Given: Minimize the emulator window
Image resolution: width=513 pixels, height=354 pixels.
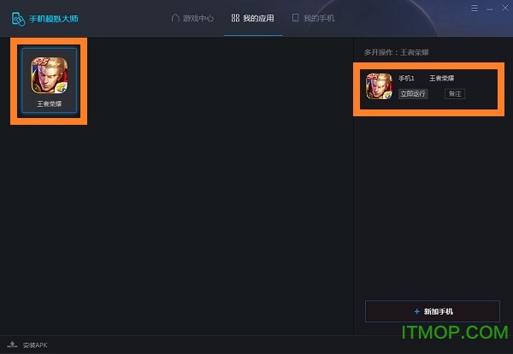Looking at the screenshot, I should (490, 9).
